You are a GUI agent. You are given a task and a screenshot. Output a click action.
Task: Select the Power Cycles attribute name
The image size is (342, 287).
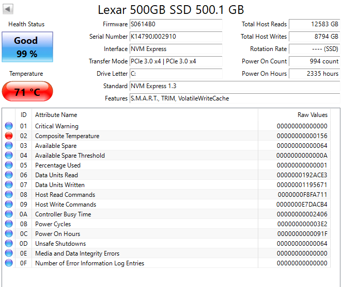pos(53,224)
